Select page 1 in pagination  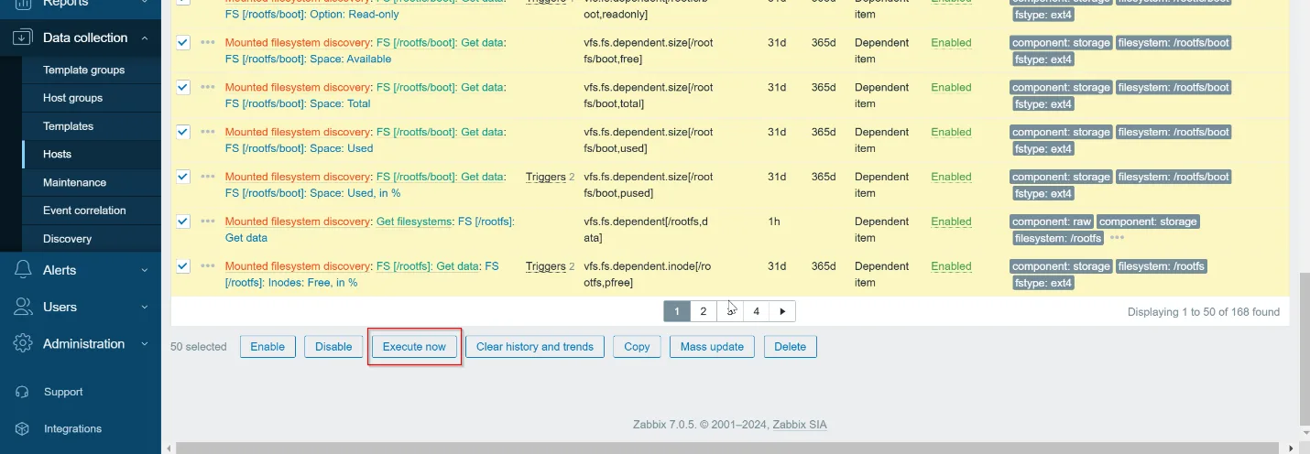pos(677,311)
